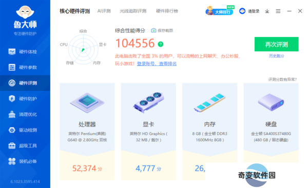Minimize the 鲁大师 window
The width and height of the screenshot is (308, 188).
tap(289, 11)
